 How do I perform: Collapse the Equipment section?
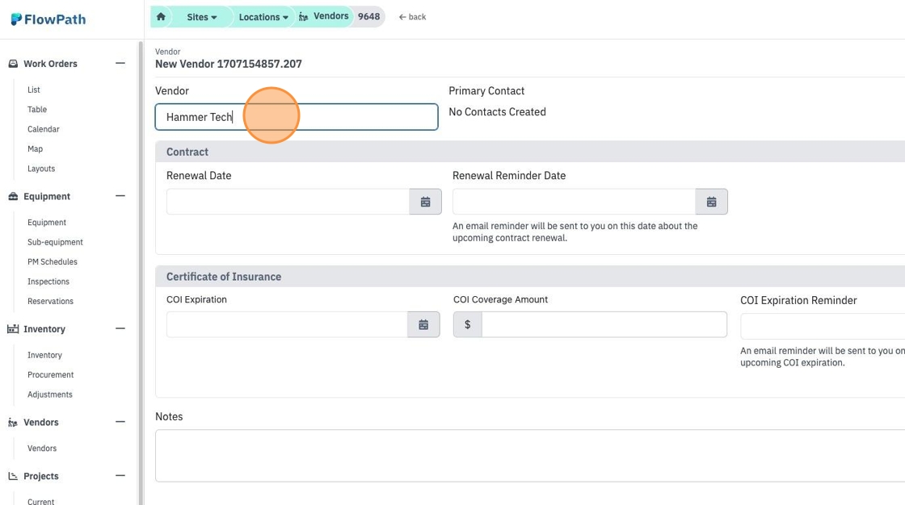[x=120, y=196]
